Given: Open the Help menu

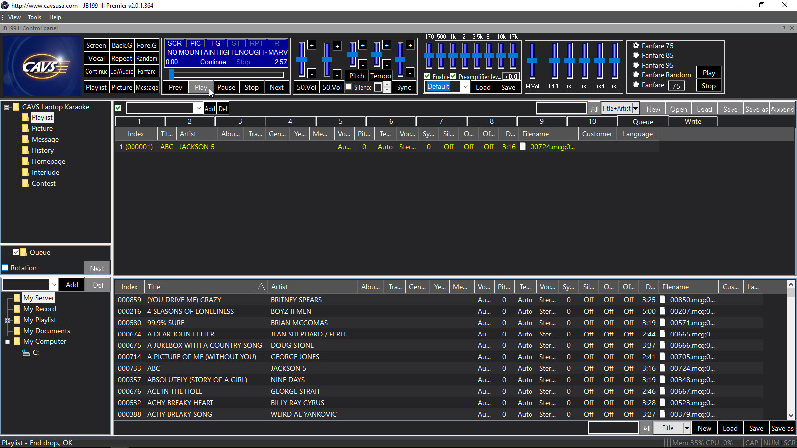Looking at the screenshot, I should pos(55,17).
